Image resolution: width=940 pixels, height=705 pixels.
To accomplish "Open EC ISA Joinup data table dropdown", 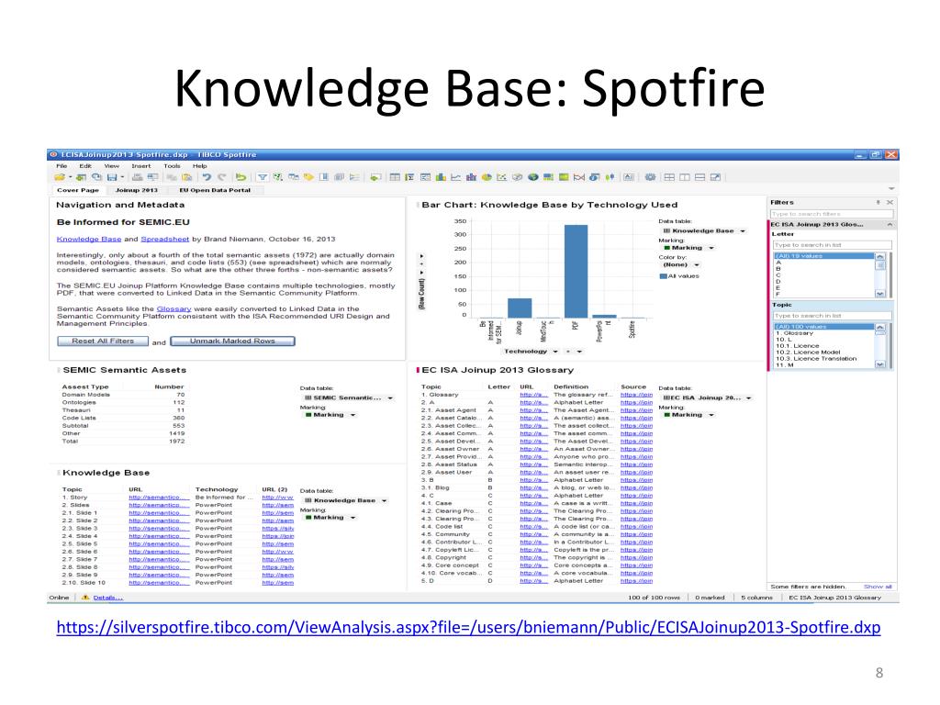I will click(749, 397).
